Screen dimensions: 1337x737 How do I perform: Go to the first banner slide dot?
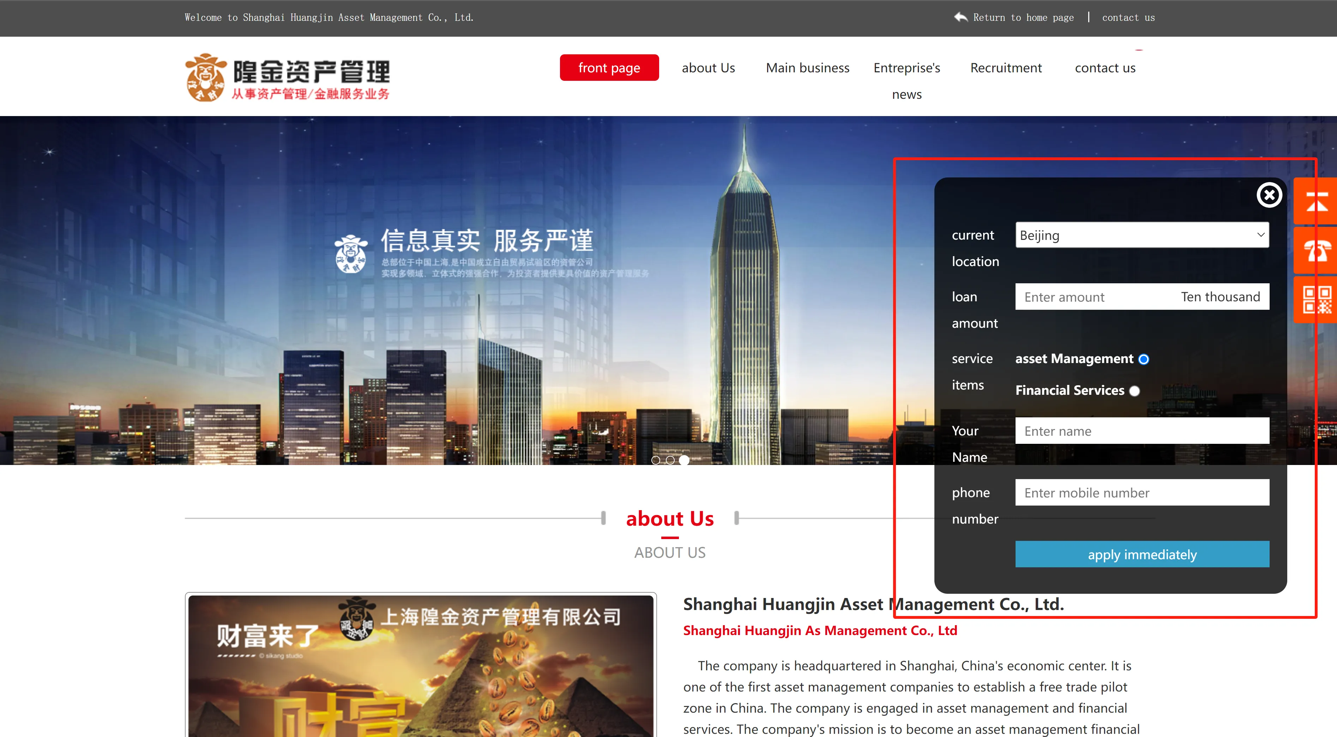tap(656, 460)
